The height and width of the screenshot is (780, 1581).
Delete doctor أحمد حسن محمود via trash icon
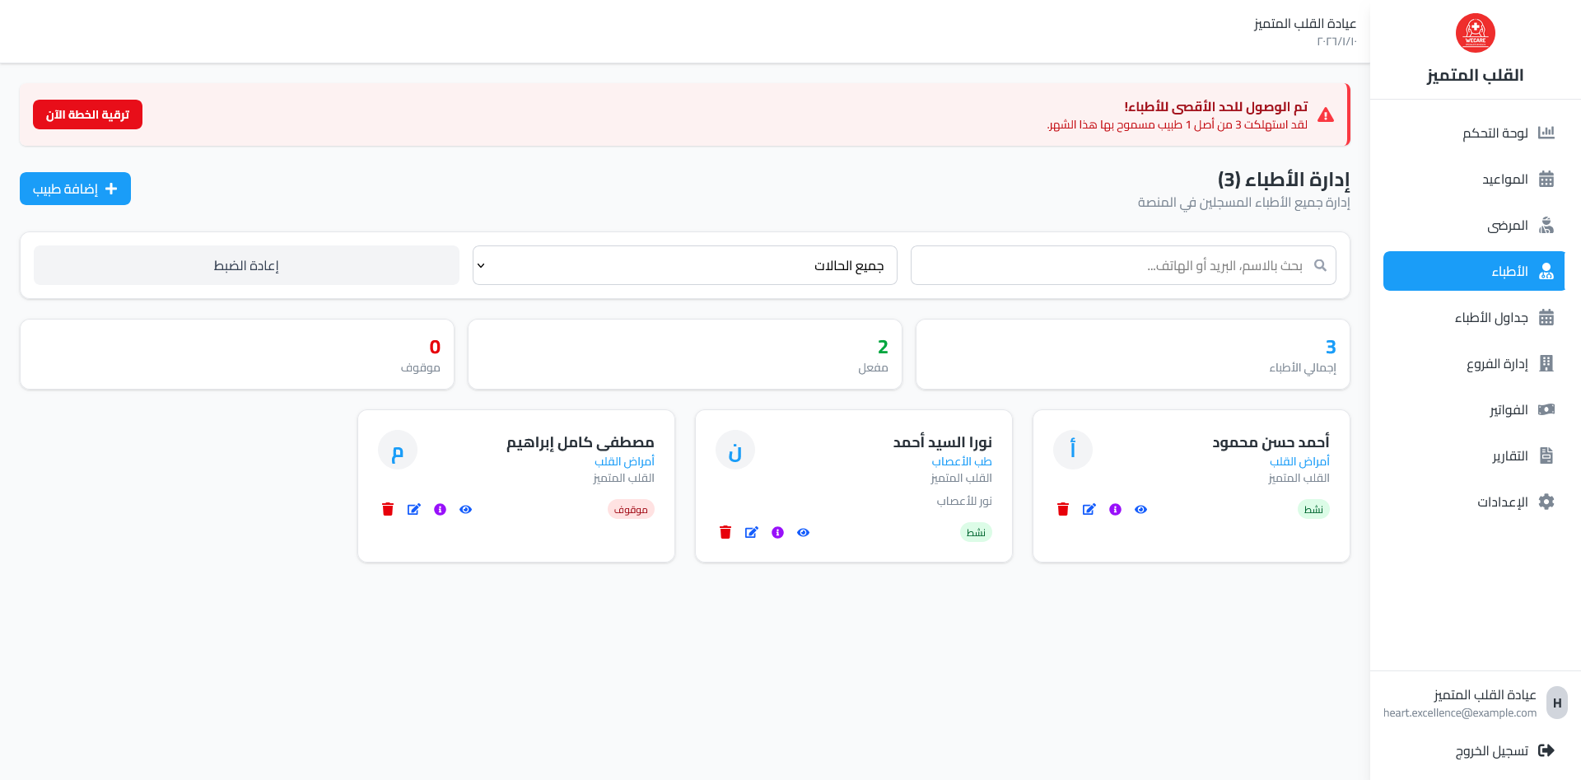pyautogui.click(x=1062, y=509)
